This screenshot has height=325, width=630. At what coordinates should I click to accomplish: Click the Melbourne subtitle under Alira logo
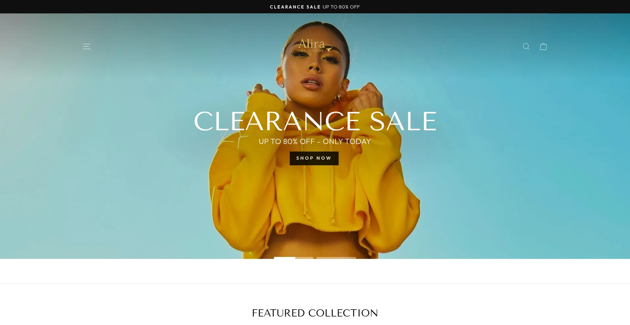pos(312,51)
